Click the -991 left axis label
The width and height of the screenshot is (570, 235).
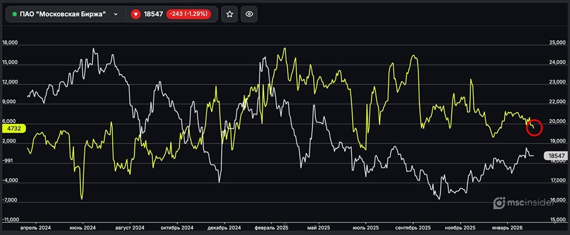[x=7, y=160]
